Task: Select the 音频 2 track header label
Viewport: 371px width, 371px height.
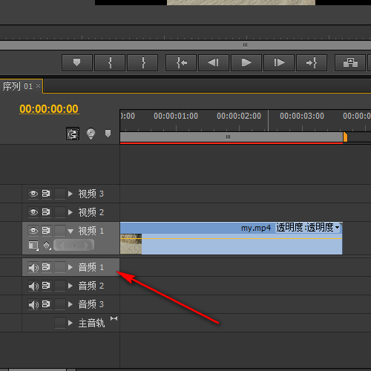Action: tap(91, 286)
